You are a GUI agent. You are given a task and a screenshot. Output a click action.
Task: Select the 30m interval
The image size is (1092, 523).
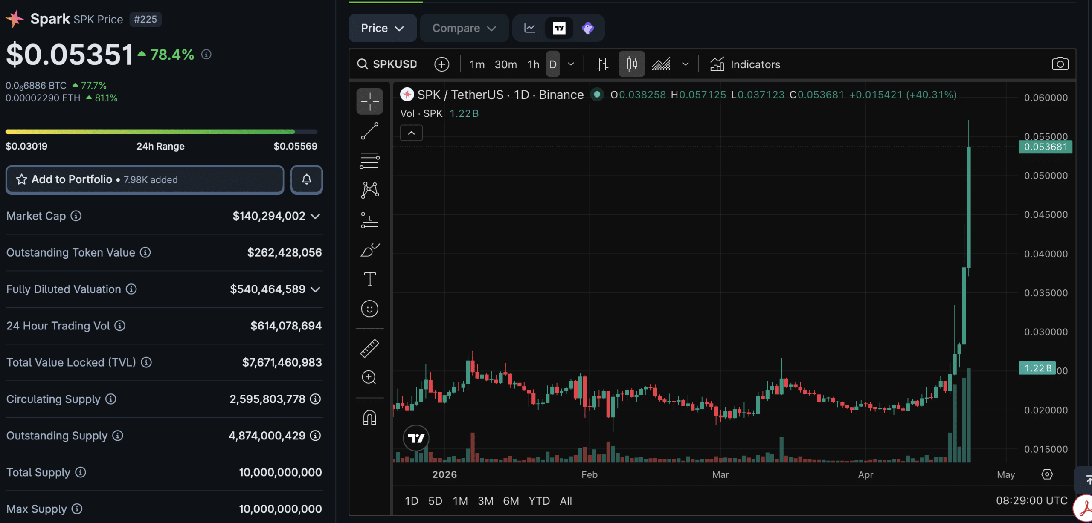505,64
